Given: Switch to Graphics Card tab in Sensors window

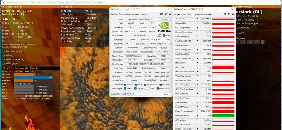Looking at the screenshot, I should (180, 14).
